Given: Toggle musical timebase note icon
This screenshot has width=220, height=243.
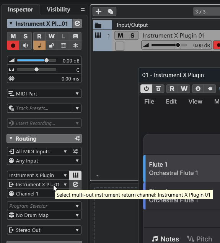Looking at the screenshot, I should pos(39,45).
